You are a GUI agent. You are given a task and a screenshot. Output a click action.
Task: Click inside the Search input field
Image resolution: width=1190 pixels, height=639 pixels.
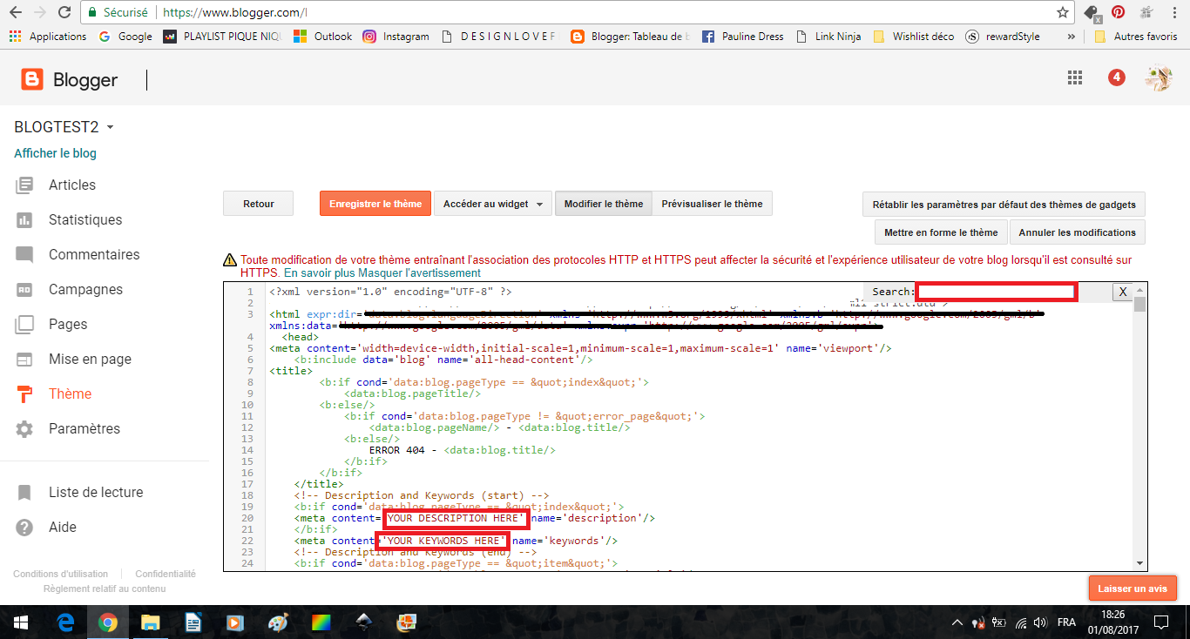point(997,292)
